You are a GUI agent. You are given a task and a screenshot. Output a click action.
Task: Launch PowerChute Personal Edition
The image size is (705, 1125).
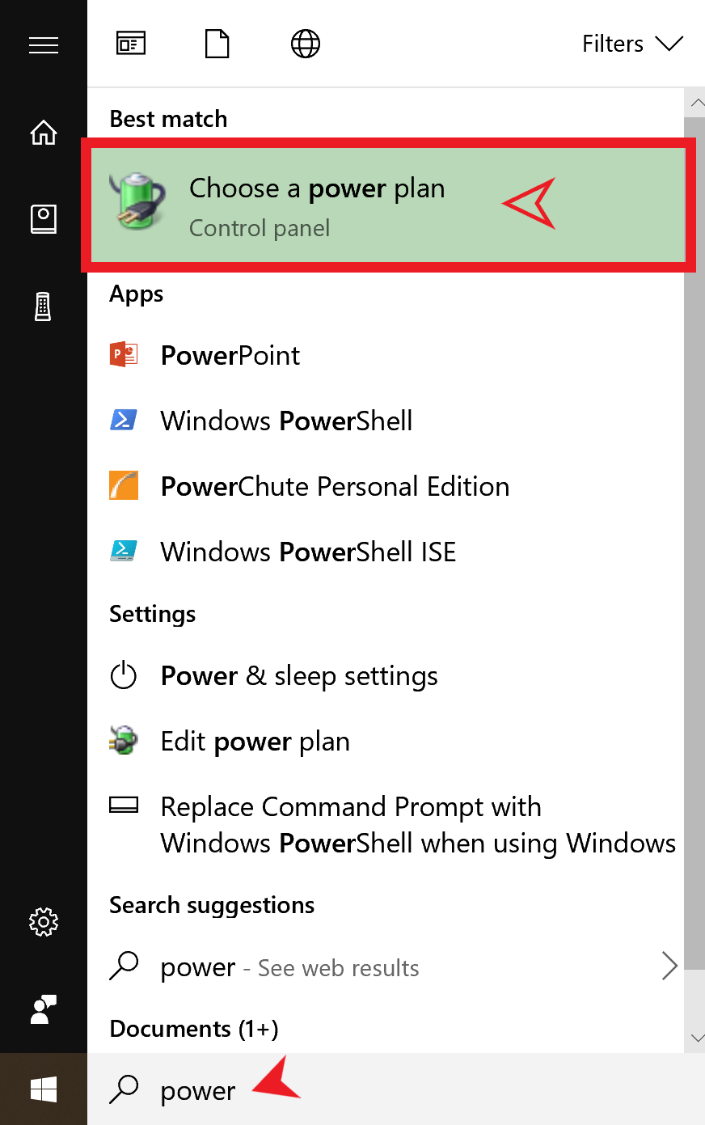tap(335, 487)
